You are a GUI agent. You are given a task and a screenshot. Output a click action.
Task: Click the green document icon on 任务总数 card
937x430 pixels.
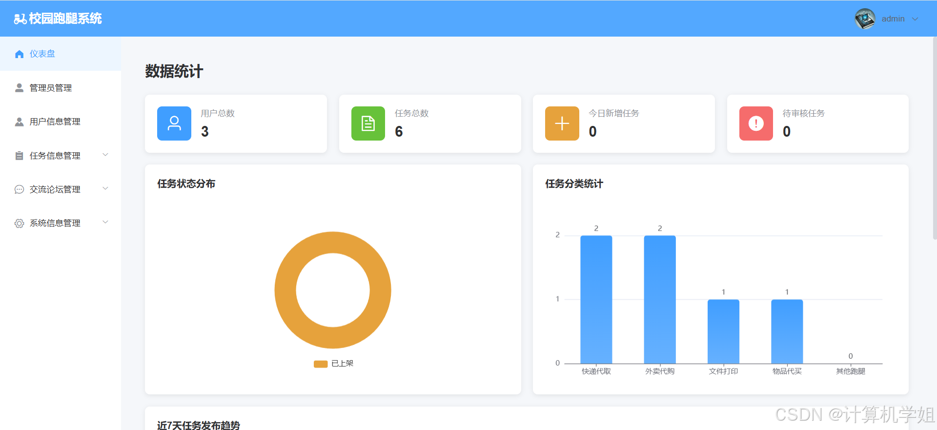(368, 123)
